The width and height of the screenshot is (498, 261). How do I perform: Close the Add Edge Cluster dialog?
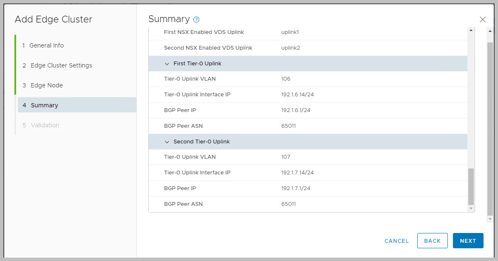pyautogui.click(x=482, y=20)
